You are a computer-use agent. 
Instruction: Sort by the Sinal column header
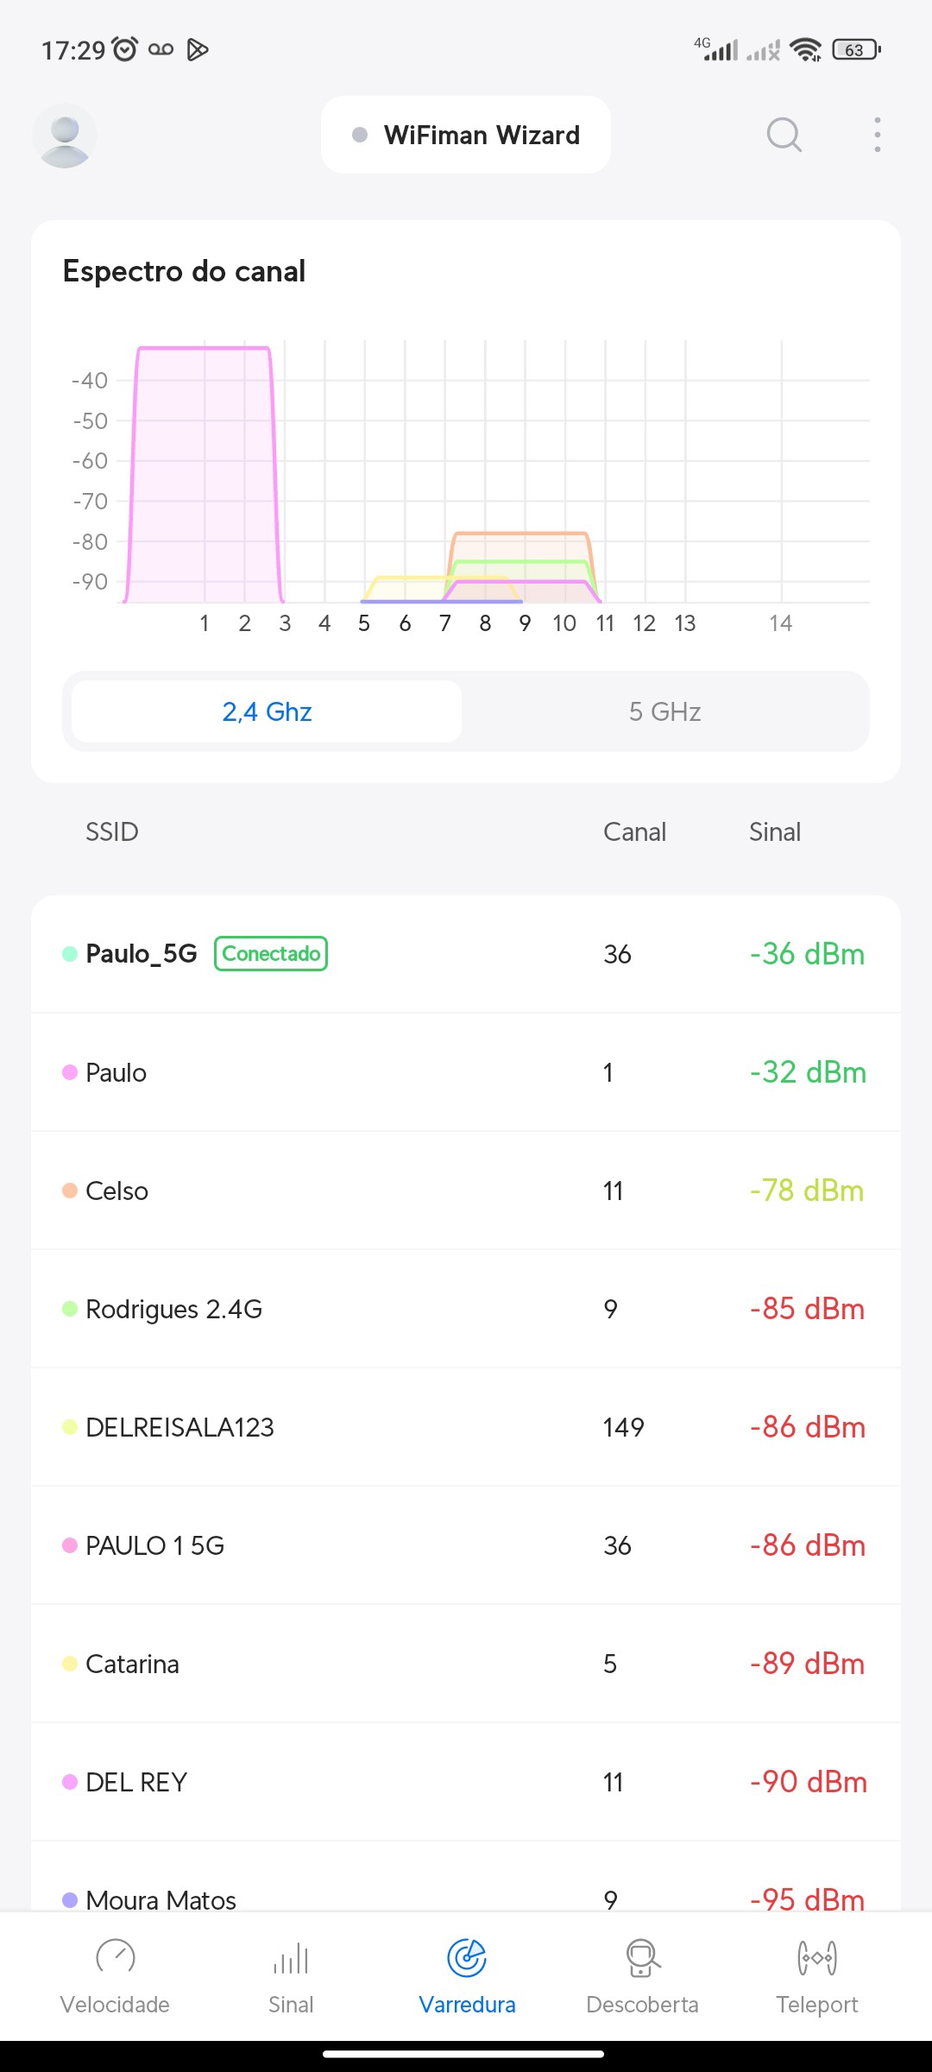coord(775,832)
